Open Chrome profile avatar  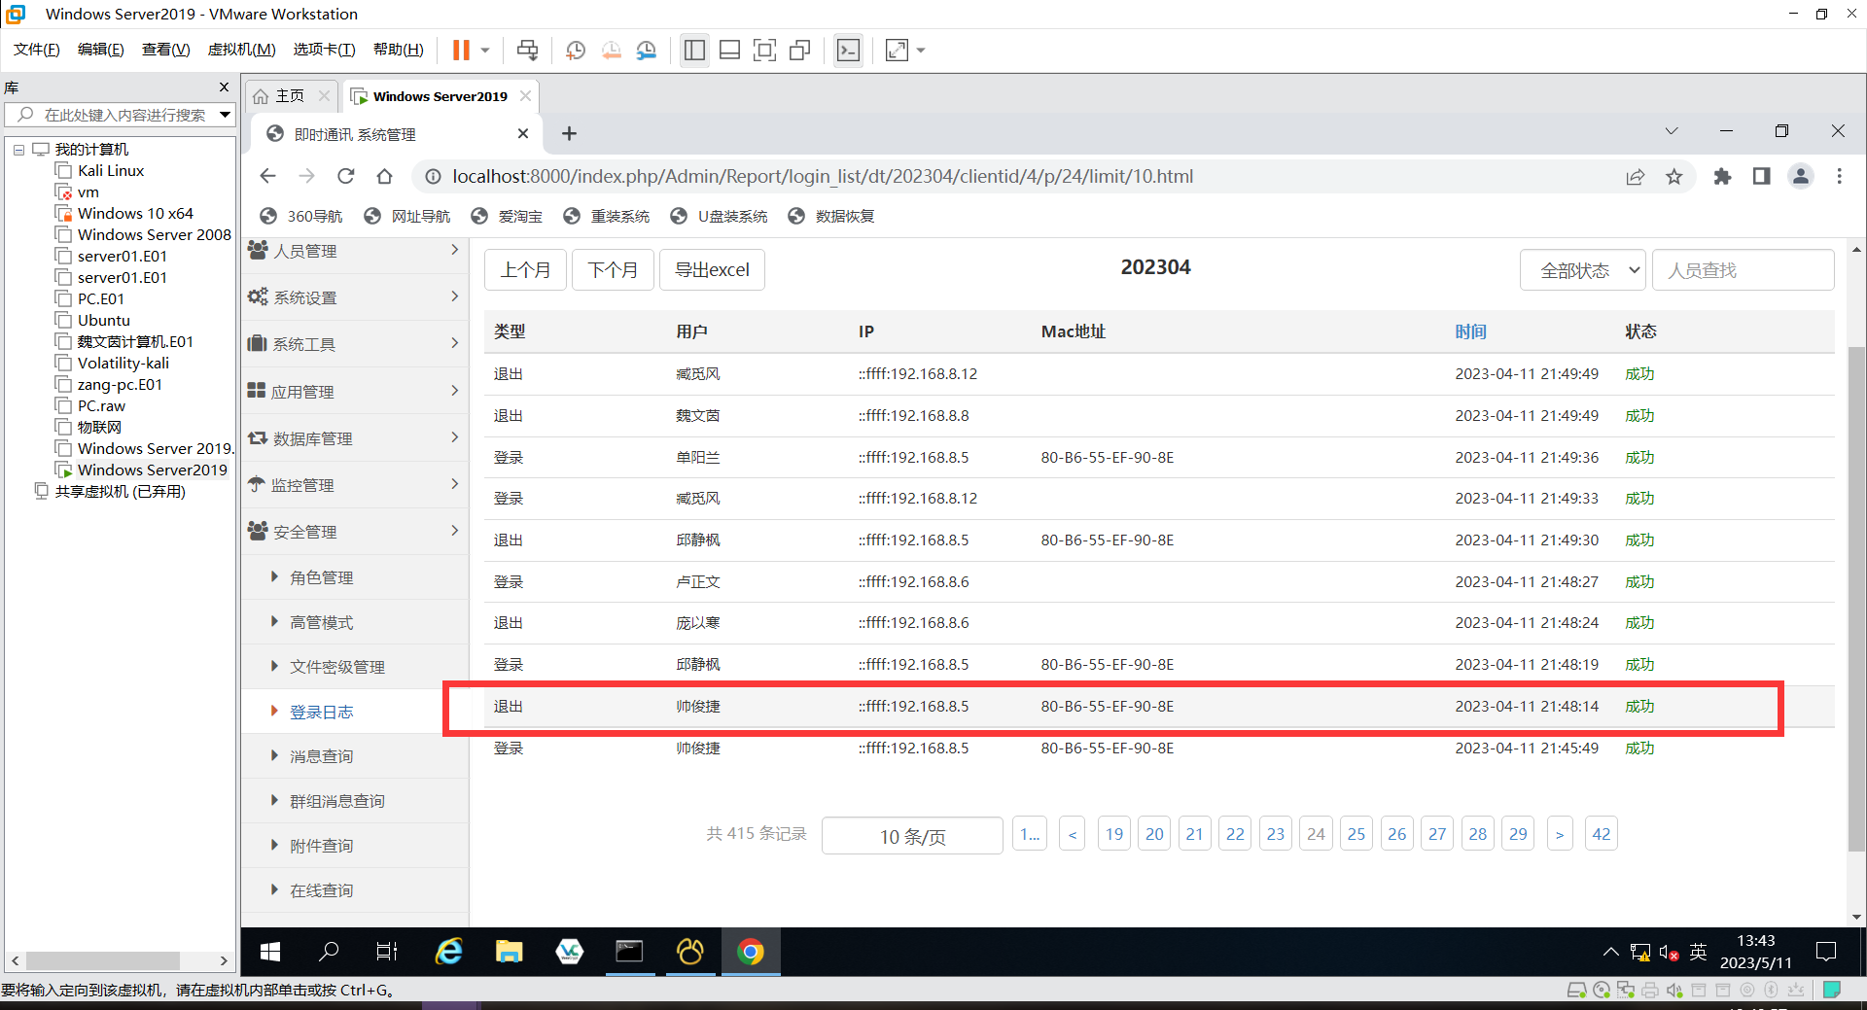click(1801, 176)
